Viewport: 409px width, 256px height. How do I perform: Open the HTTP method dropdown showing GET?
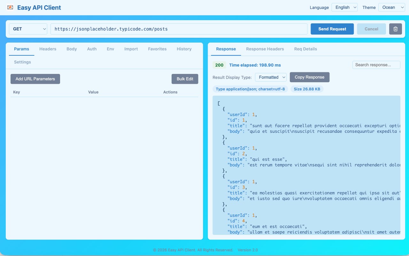pyautogui.click(x=28, y=29)
